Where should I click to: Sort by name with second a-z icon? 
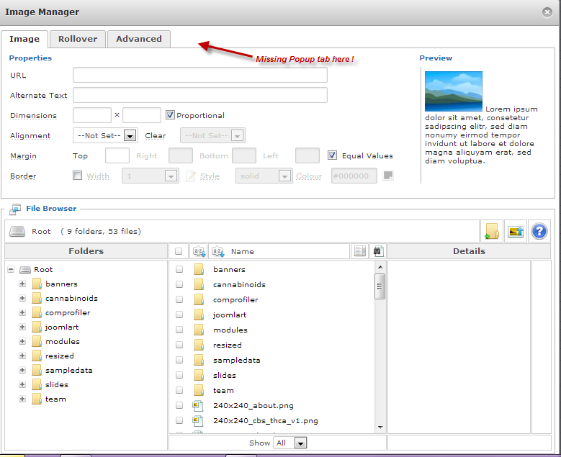tap(218, 251)
